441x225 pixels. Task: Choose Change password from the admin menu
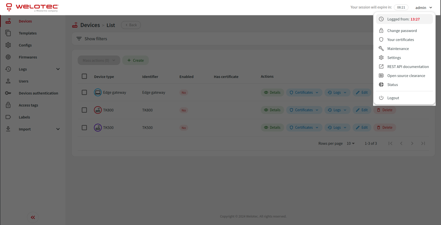(x=402, y=30)
